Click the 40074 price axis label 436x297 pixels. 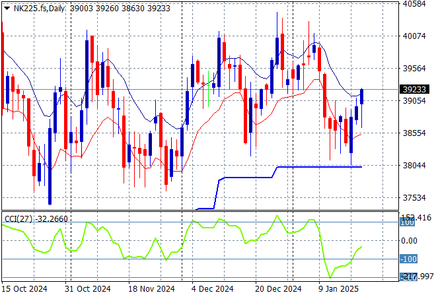(416, 36)
